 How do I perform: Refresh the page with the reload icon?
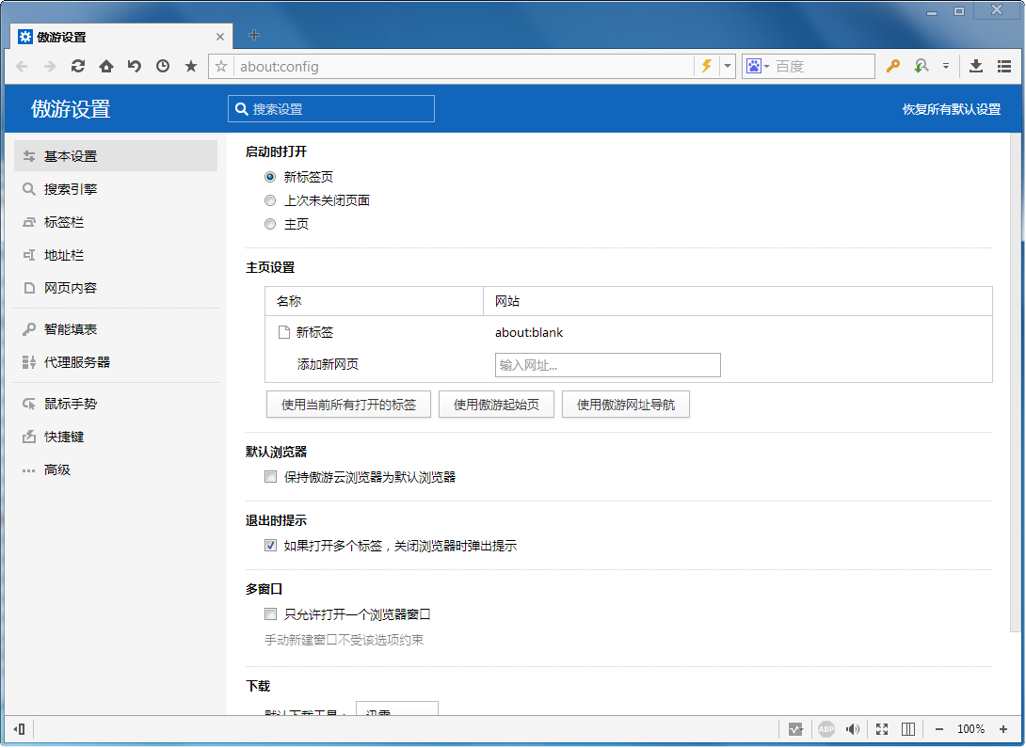tap(79, 66)
